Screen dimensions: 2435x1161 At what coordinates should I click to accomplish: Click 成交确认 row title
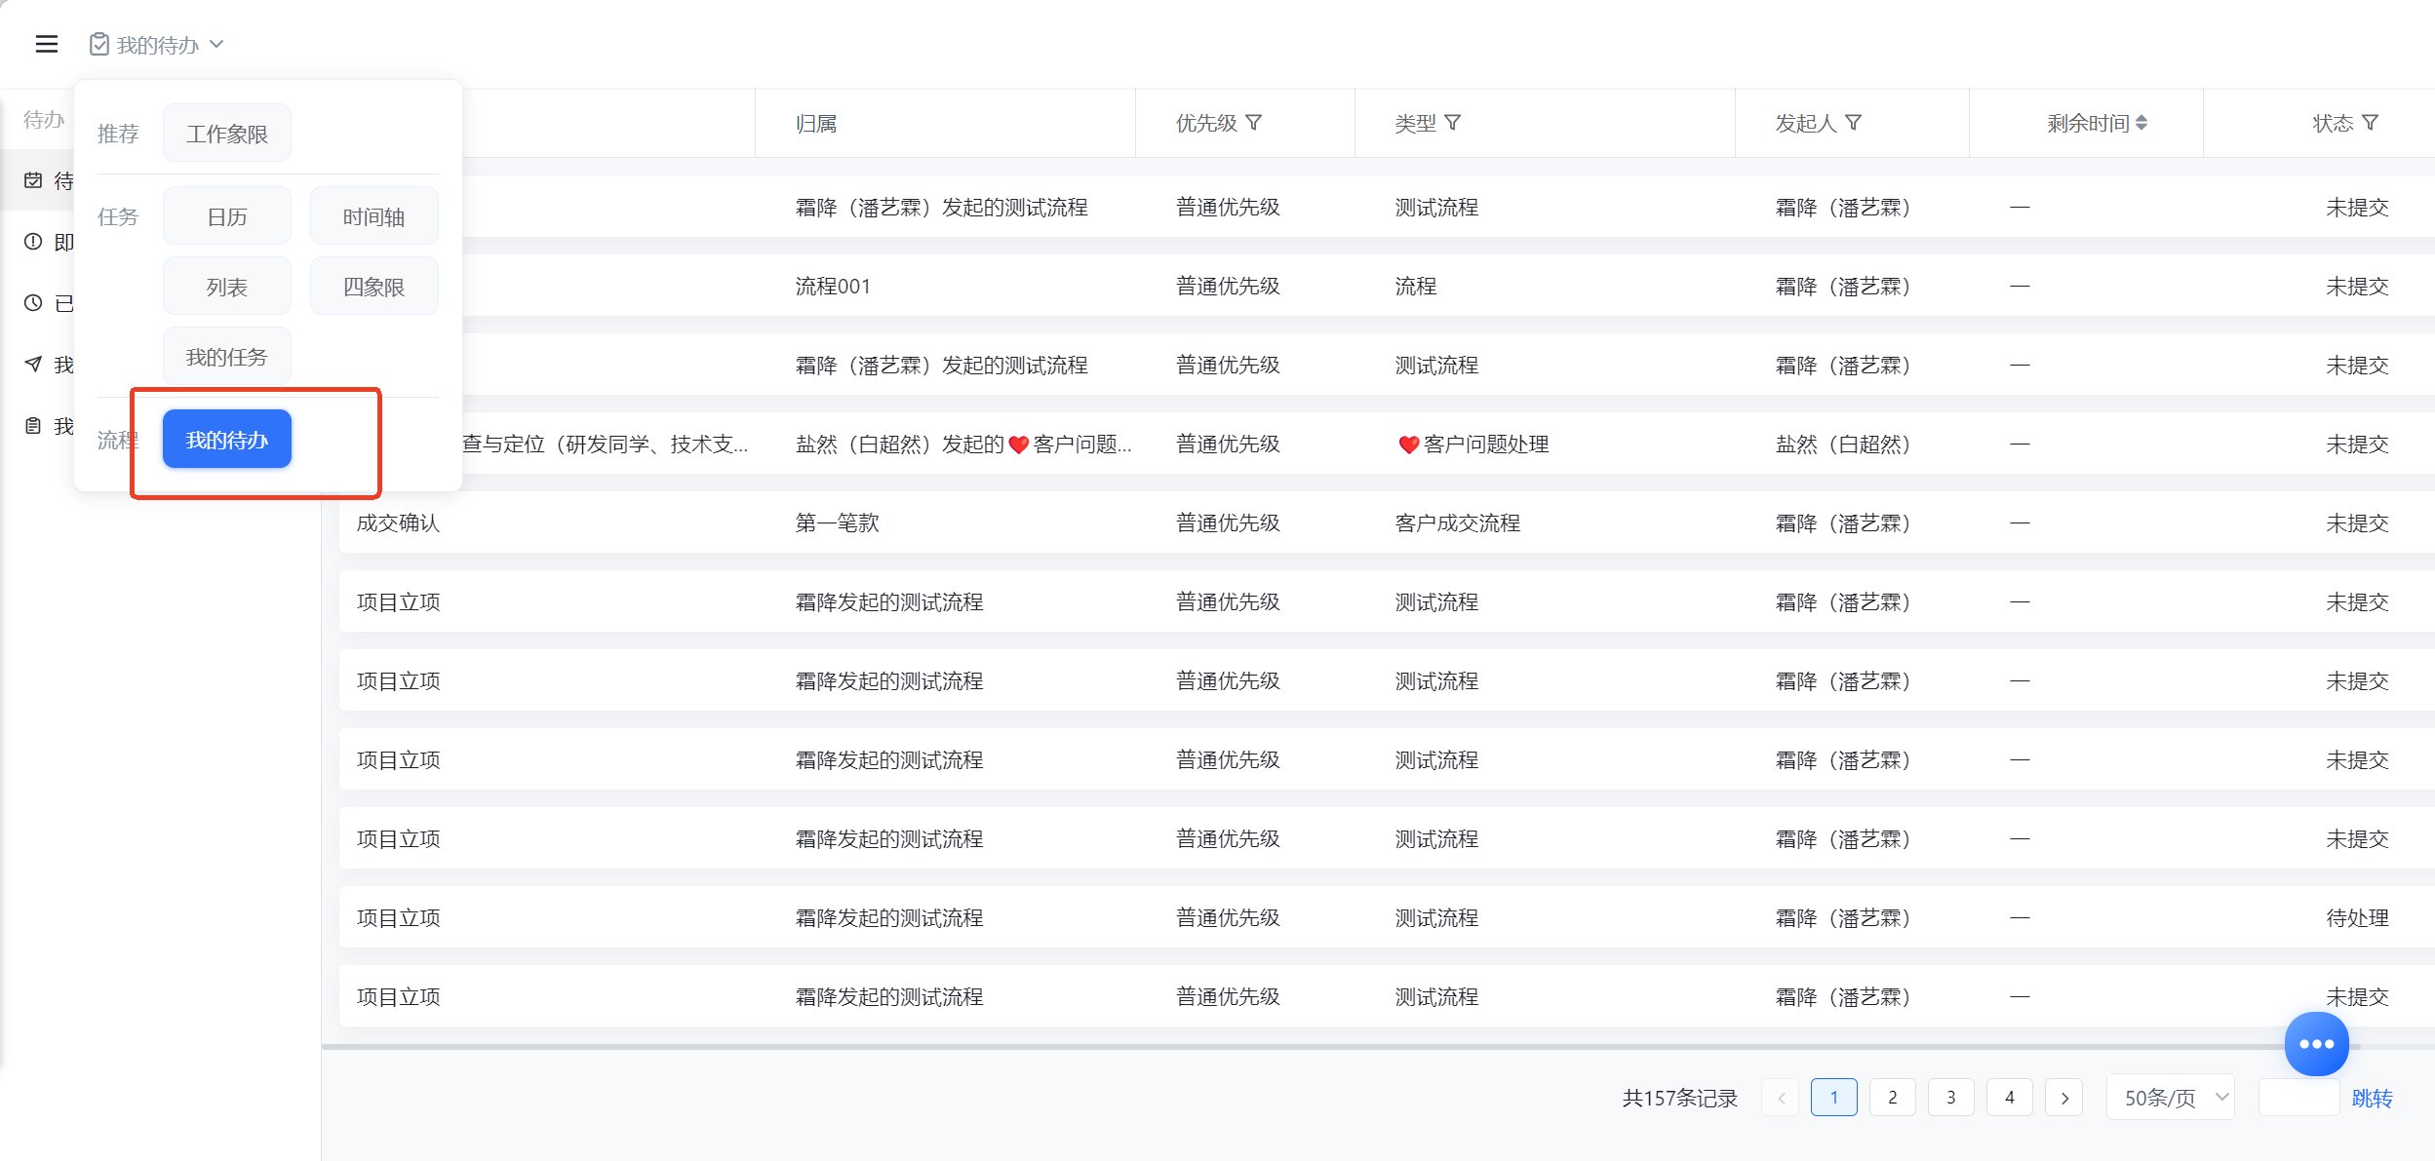(x=398, y=523)
